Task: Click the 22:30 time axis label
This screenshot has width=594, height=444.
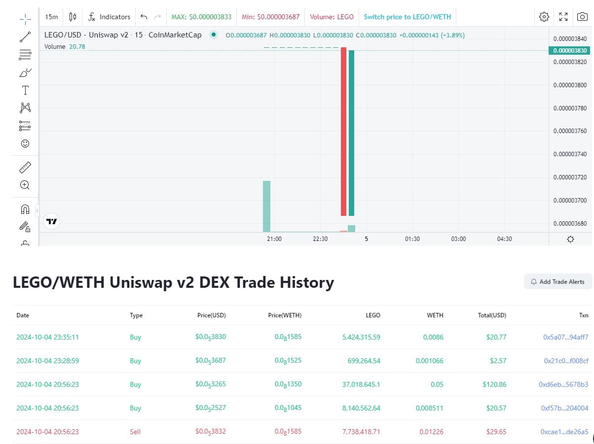Action: click(320, 239)
